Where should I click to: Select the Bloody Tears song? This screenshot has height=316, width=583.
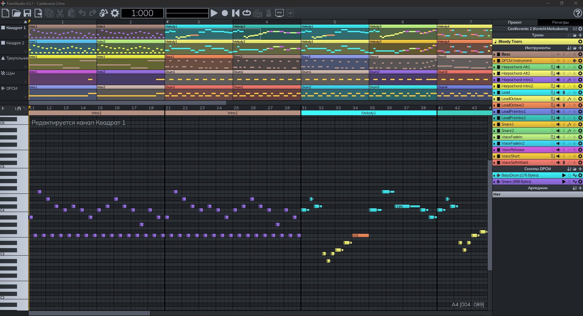click(x=510, y=42)
